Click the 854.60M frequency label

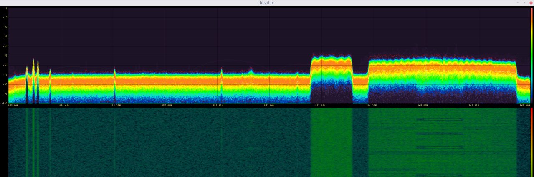click(64, 105)
